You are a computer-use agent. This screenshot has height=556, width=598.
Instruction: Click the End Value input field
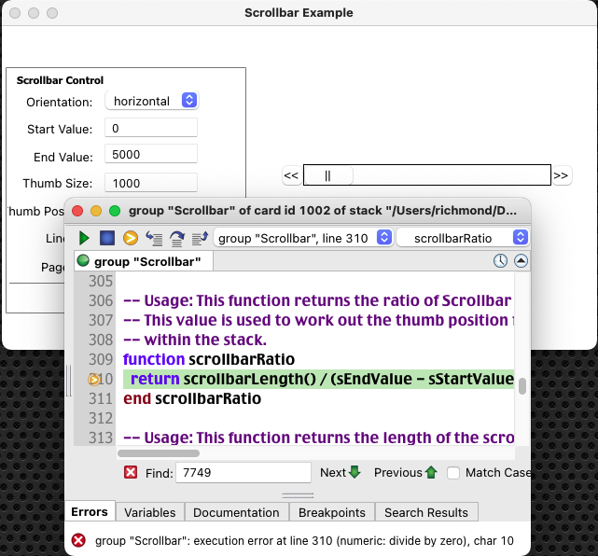[151, 156]
